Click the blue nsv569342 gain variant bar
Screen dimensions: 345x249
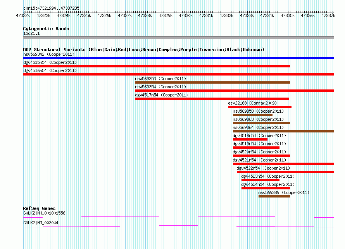(178, 58)
